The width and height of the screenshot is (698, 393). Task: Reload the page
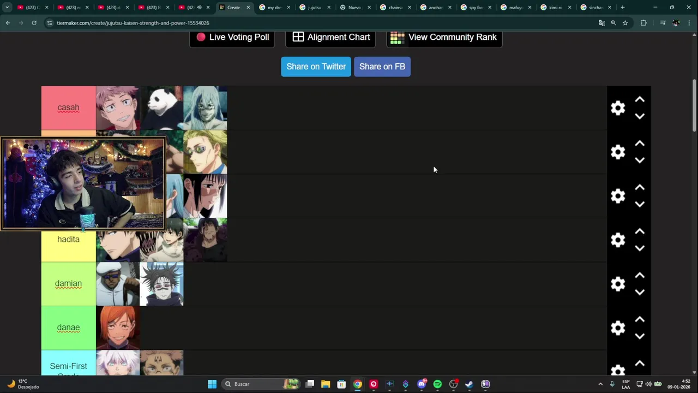tap(34, 23)
